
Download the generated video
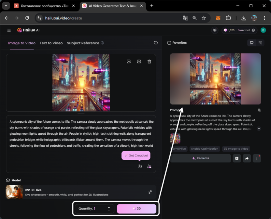coord(237,158)
